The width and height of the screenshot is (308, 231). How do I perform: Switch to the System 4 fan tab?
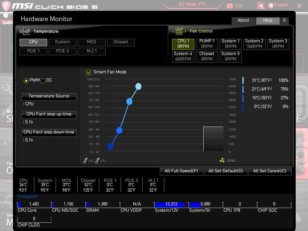183,57
